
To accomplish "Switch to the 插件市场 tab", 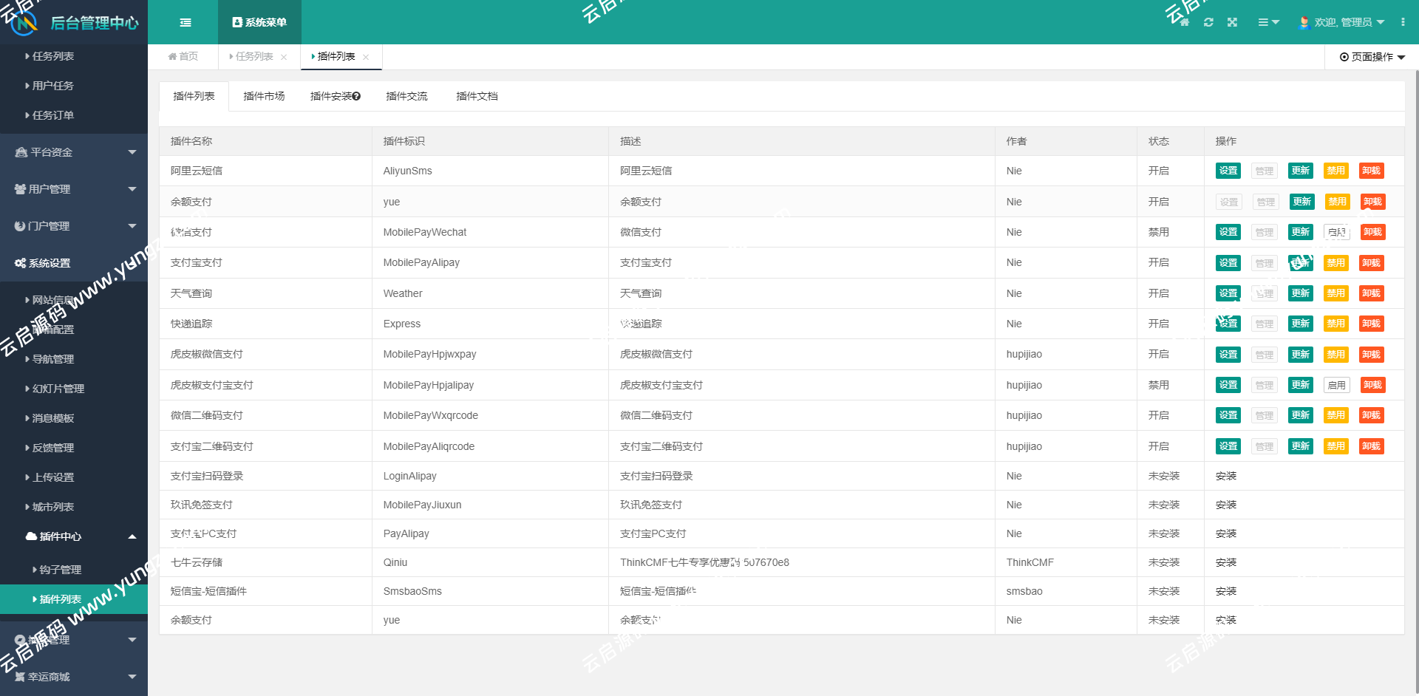I will point(264,95).
